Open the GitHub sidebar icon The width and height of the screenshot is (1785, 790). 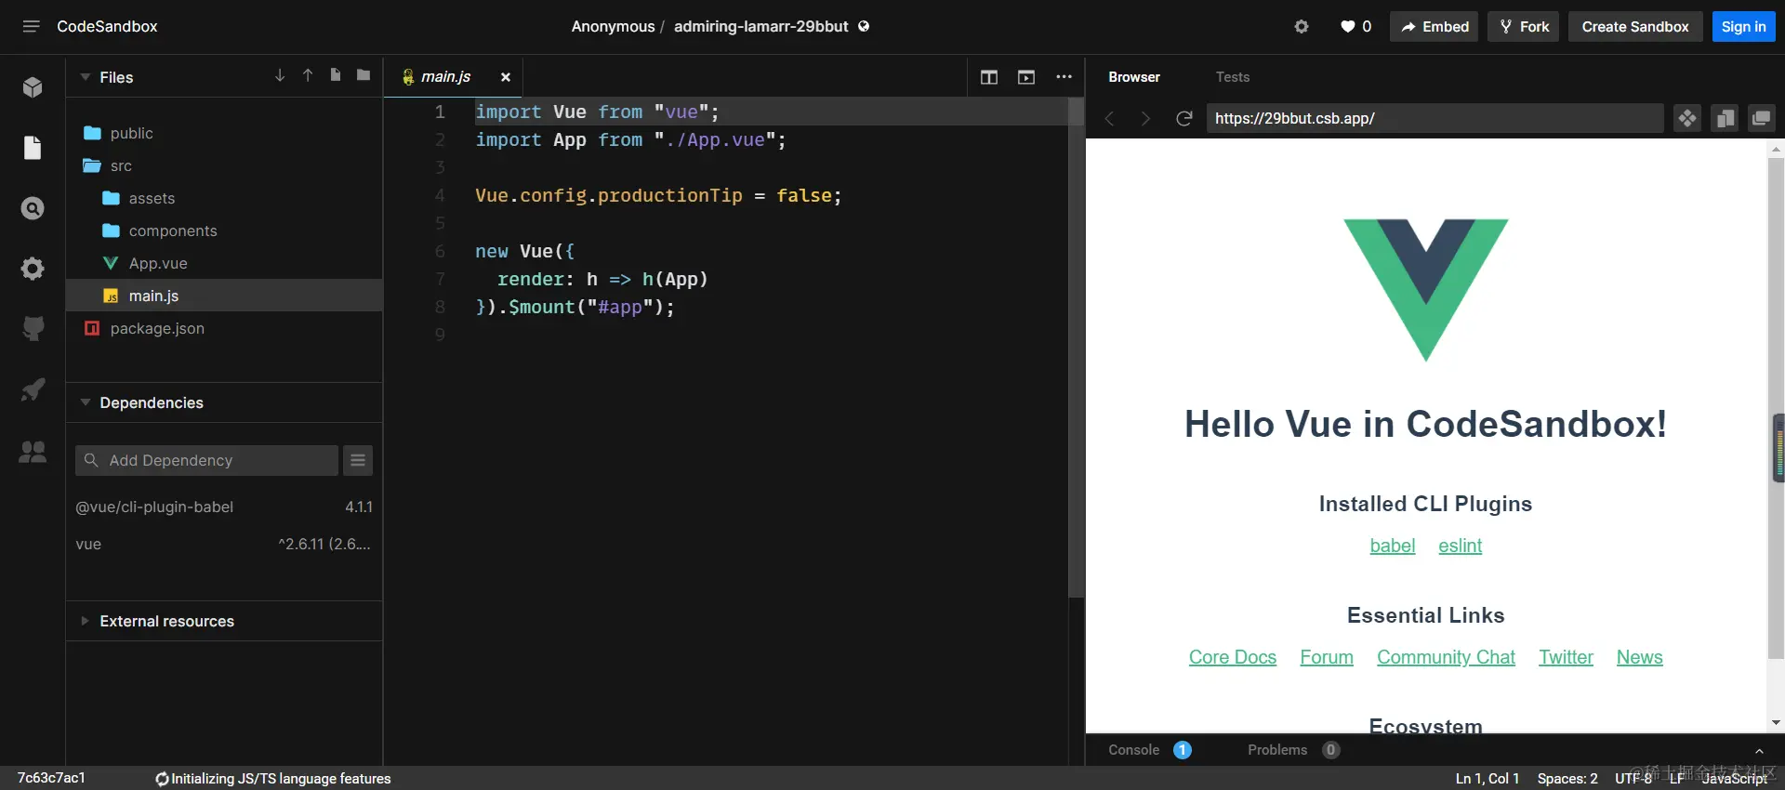click(33, 329)
